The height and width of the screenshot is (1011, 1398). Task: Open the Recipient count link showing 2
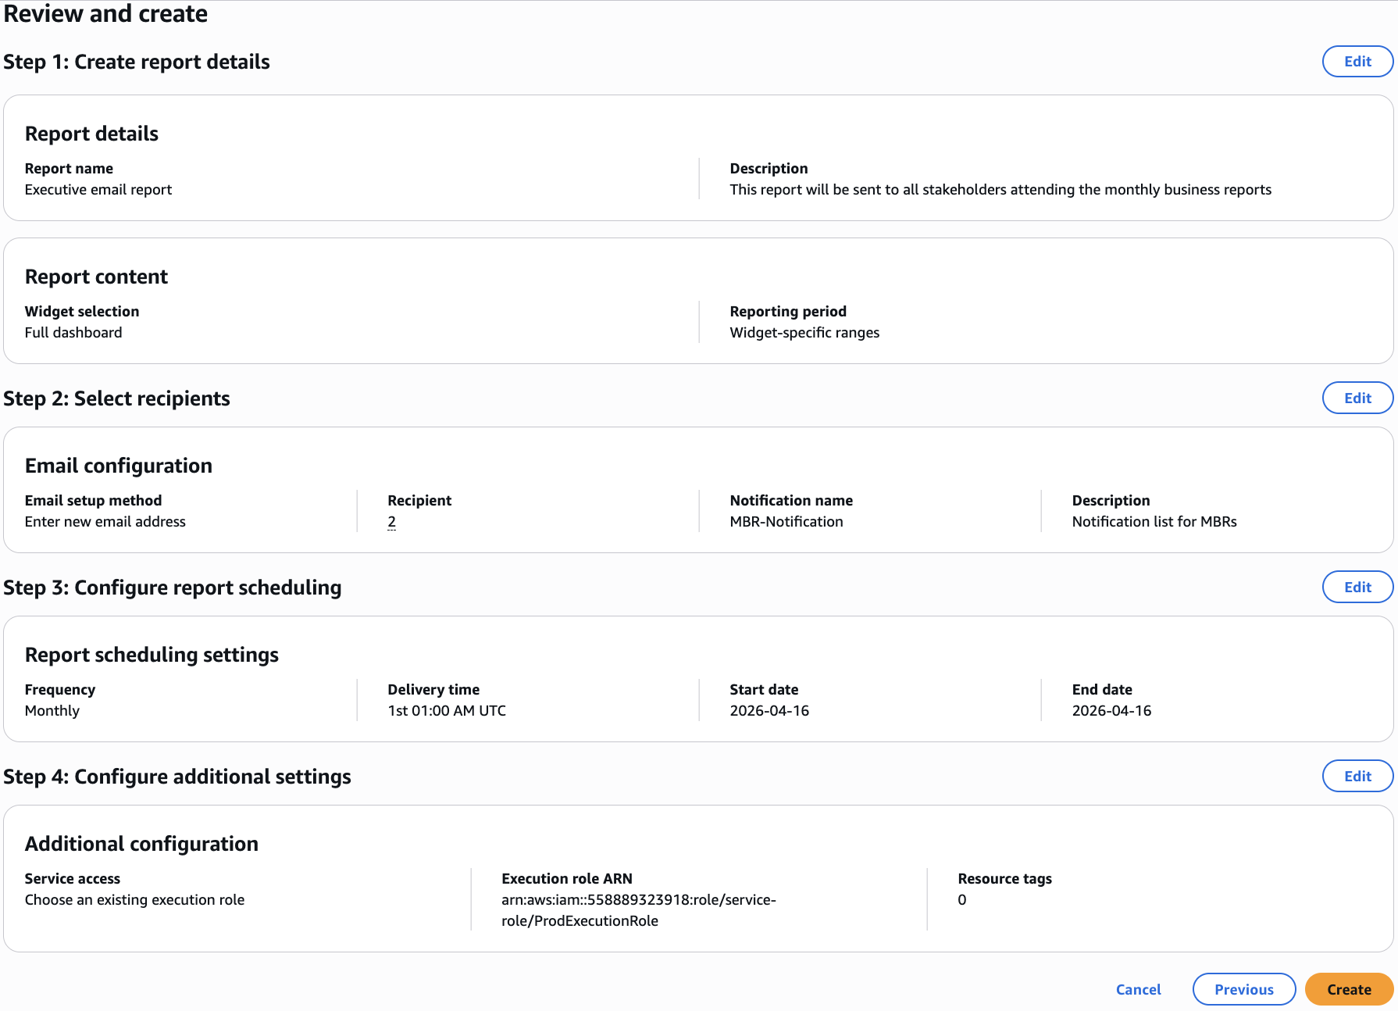click(391, 522)
